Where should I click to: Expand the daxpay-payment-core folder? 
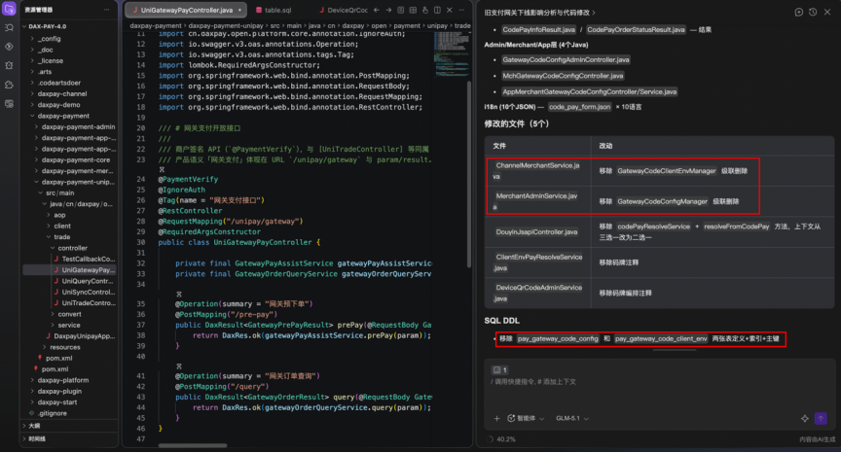pos(76,159)
